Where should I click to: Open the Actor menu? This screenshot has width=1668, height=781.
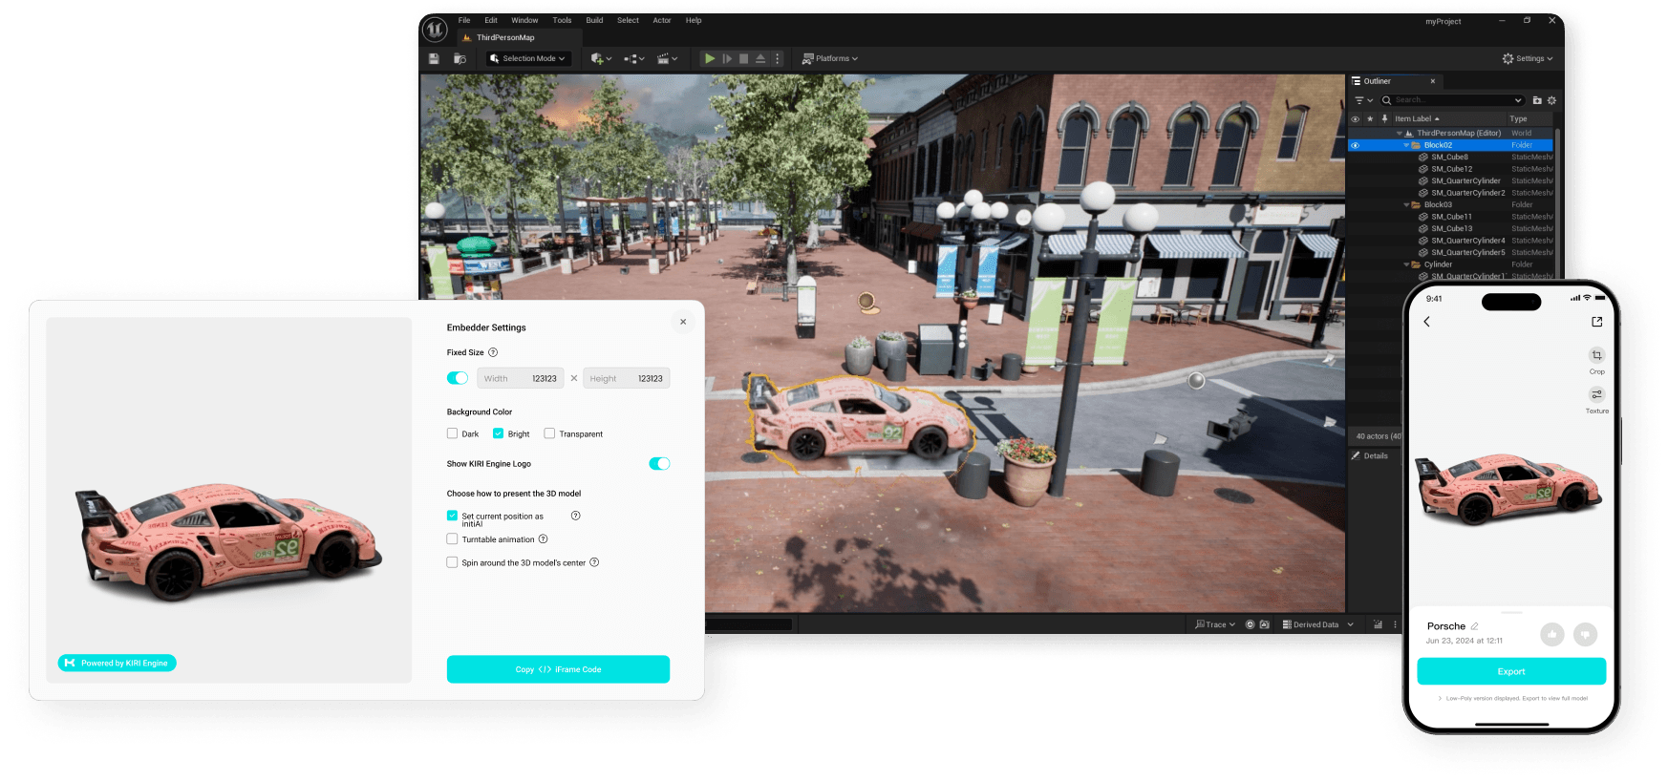point(661,20)
